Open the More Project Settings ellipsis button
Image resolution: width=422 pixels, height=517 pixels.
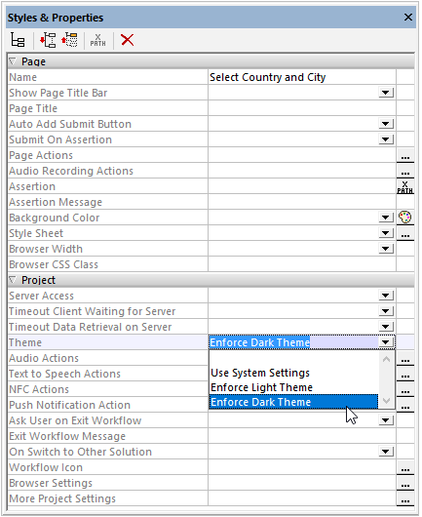tap(405, 498)
